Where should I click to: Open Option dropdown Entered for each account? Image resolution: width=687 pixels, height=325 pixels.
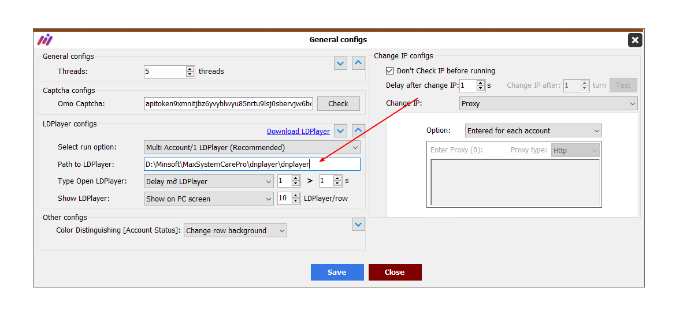tap(533, 131)
